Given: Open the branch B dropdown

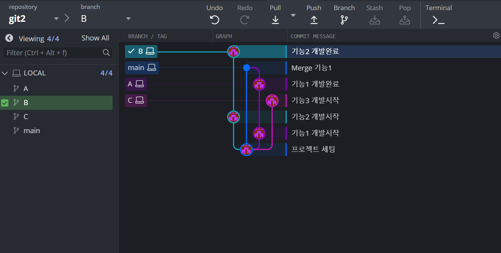Looking at the screenshot, I should (129, 18).
